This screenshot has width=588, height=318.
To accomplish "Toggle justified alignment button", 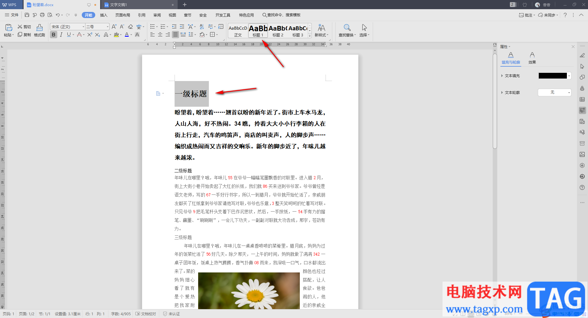I will coord(175,35).
